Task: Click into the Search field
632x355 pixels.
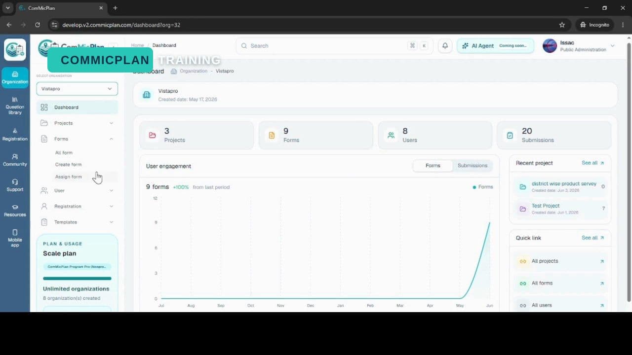Action: click(x=334, y=46)
